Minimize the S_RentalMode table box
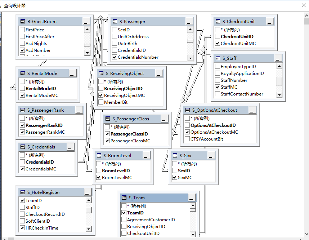309x240 pixels. pos(72,74)
